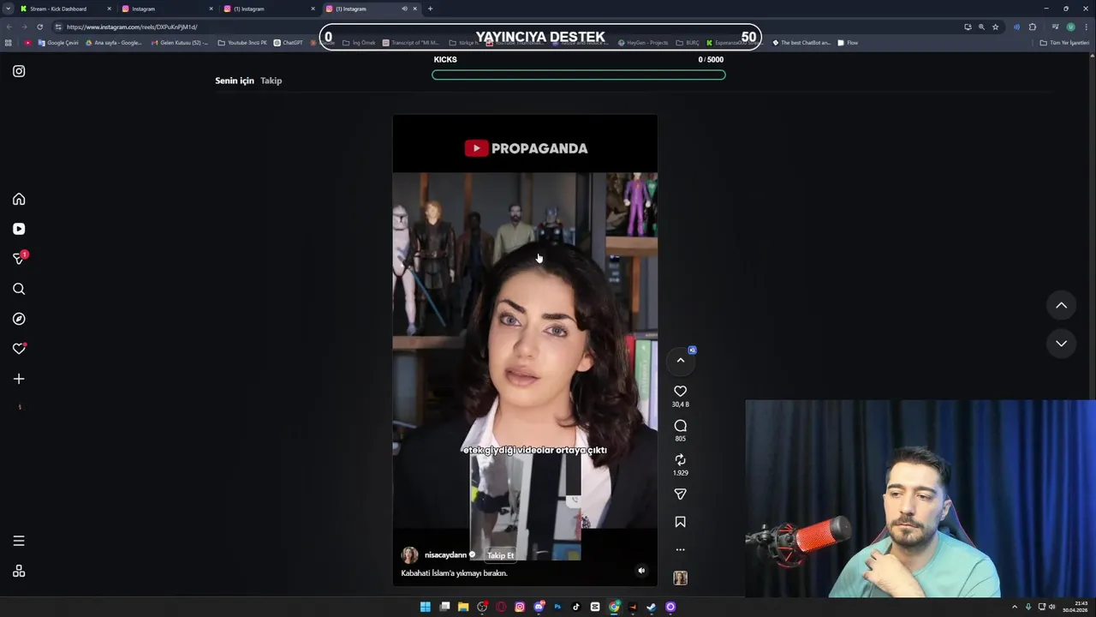Switch to the Senin için feed tab
Viewport: 1096px width, 617px height.
pyautogui.click(x=235, y=81)
